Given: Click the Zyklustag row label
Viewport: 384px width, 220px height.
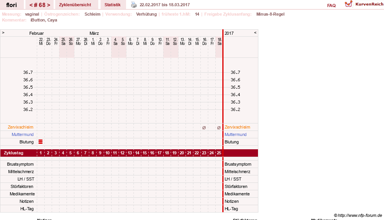Looking at the screenshot, I should pyautogui.click(x=13, y=153).
